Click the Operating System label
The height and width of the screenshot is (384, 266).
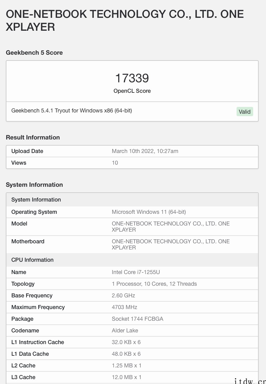pos(34,212)
